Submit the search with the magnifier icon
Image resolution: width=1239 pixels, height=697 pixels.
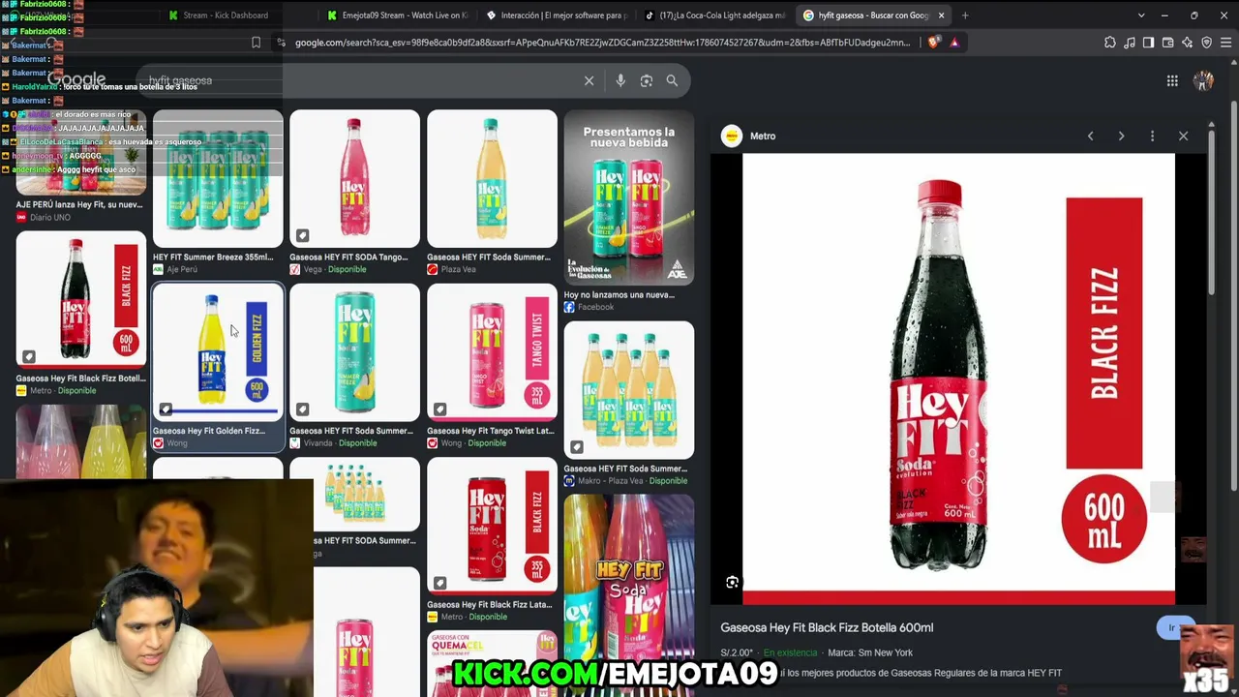[672, 81]
